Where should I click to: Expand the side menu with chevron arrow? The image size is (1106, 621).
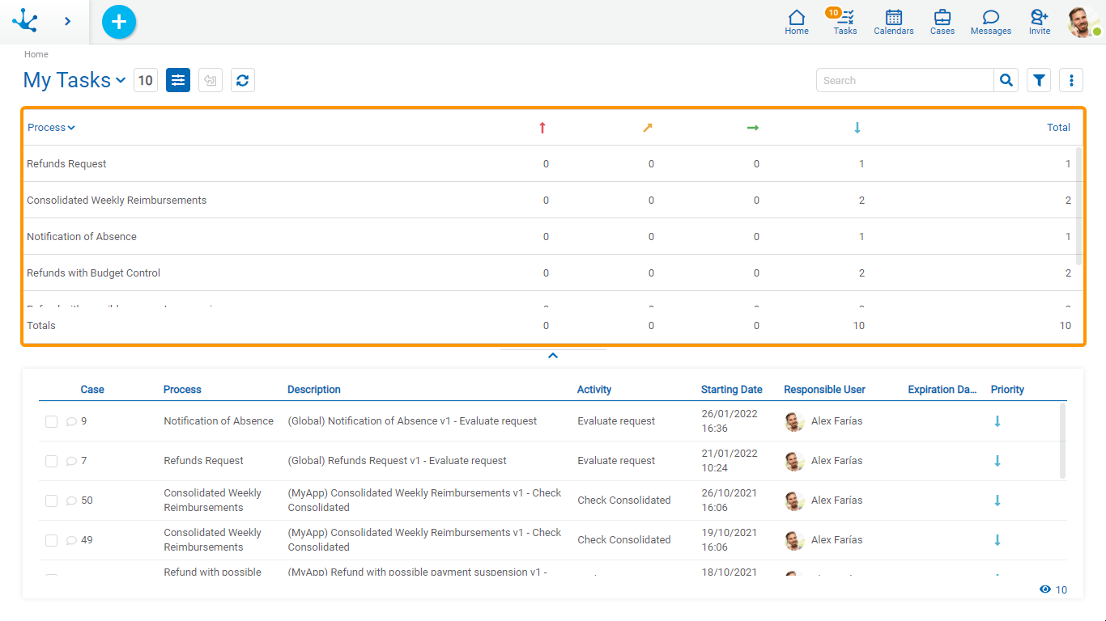[x=67, y=21]
